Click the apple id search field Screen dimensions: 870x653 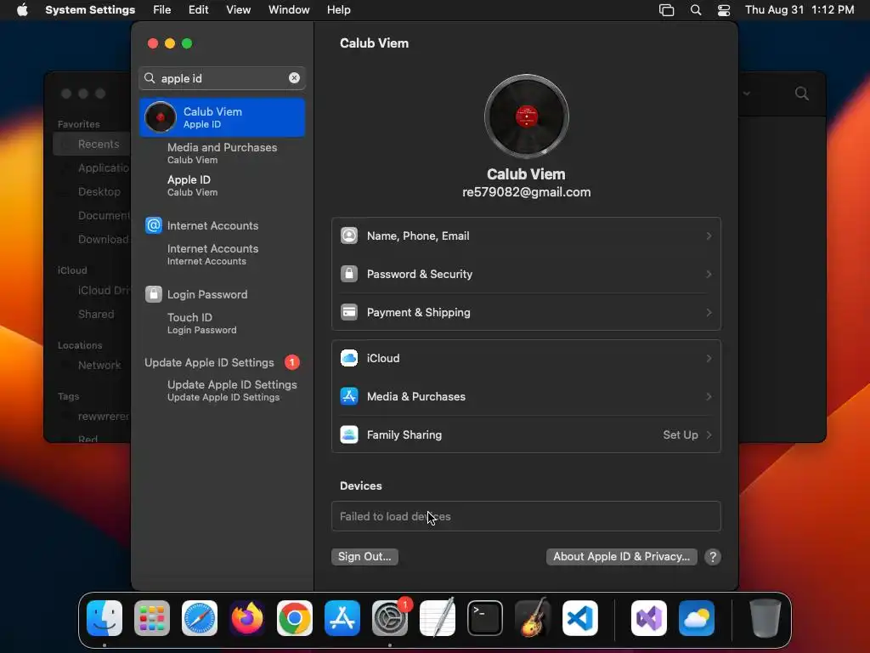pos(222,78)
